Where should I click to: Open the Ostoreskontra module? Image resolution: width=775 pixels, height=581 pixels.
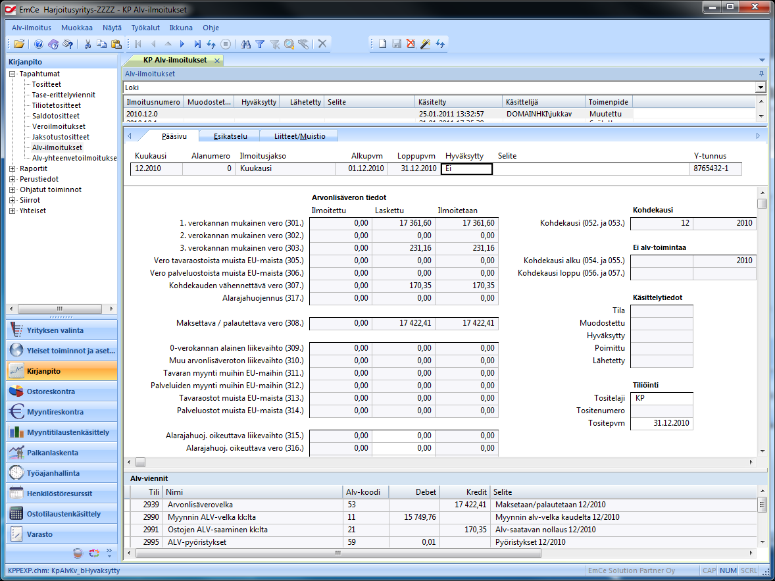(x=62, y=391)
